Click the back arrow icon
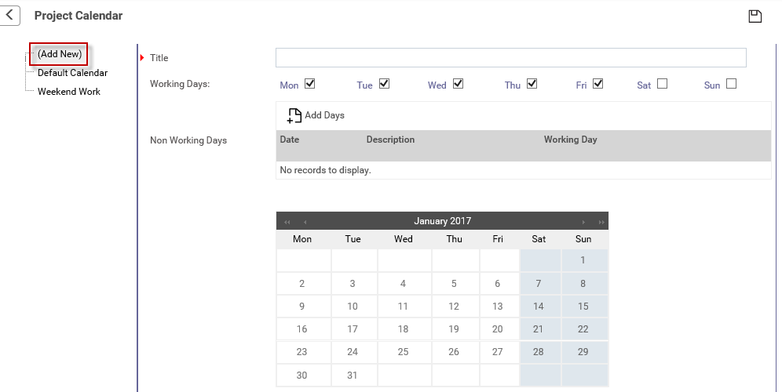Screen dimensions: 782x392 9,16
